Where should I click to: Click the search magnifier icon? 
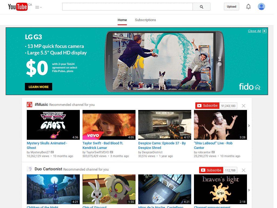pos(201,6)
